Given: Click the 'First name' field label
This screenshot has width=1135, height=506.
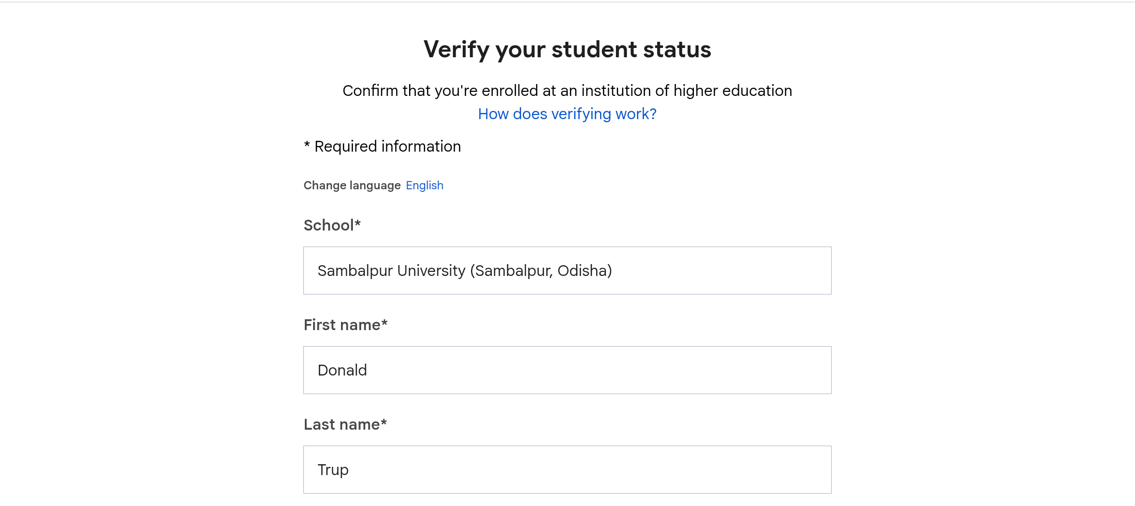Looking at the screenshot, I should (x=342, y=325).
